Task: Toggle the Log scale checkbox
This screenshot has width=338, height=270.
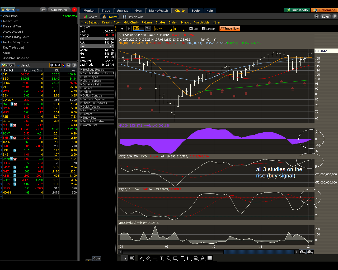Action: pyautogui.click(x=191, y=28)
